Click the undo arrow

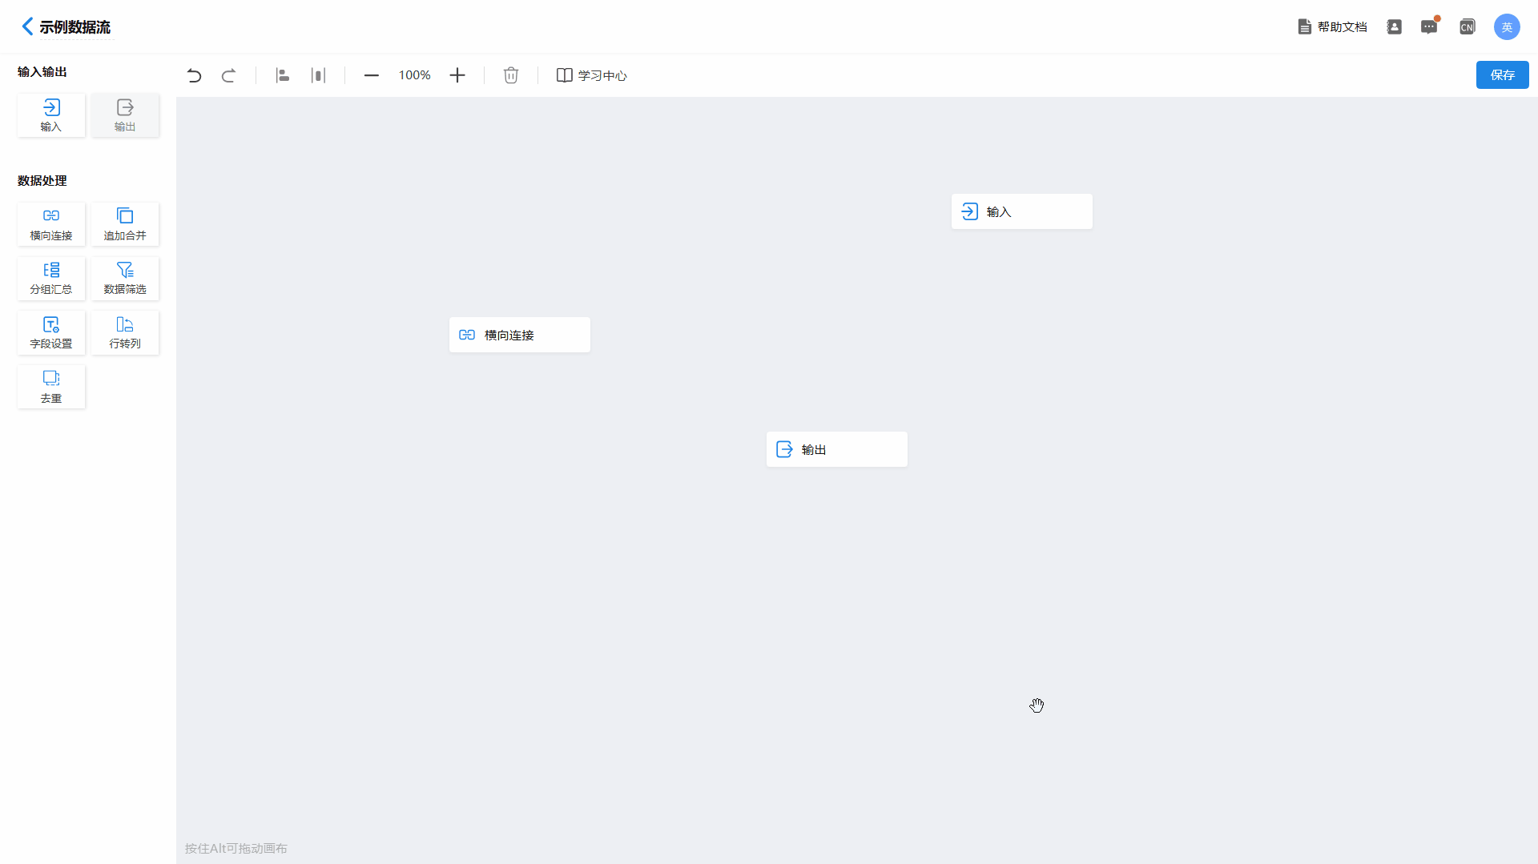194,75
